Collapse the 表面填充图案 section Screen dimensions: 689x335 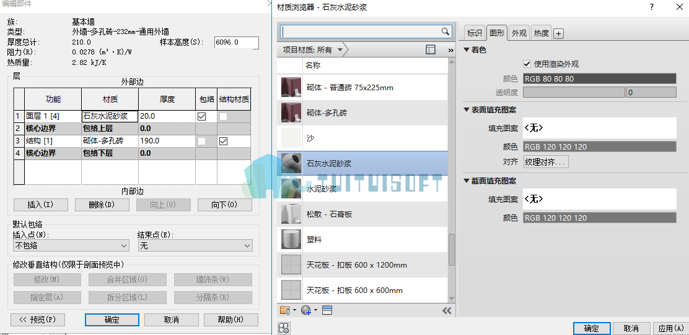click(467, 109)
